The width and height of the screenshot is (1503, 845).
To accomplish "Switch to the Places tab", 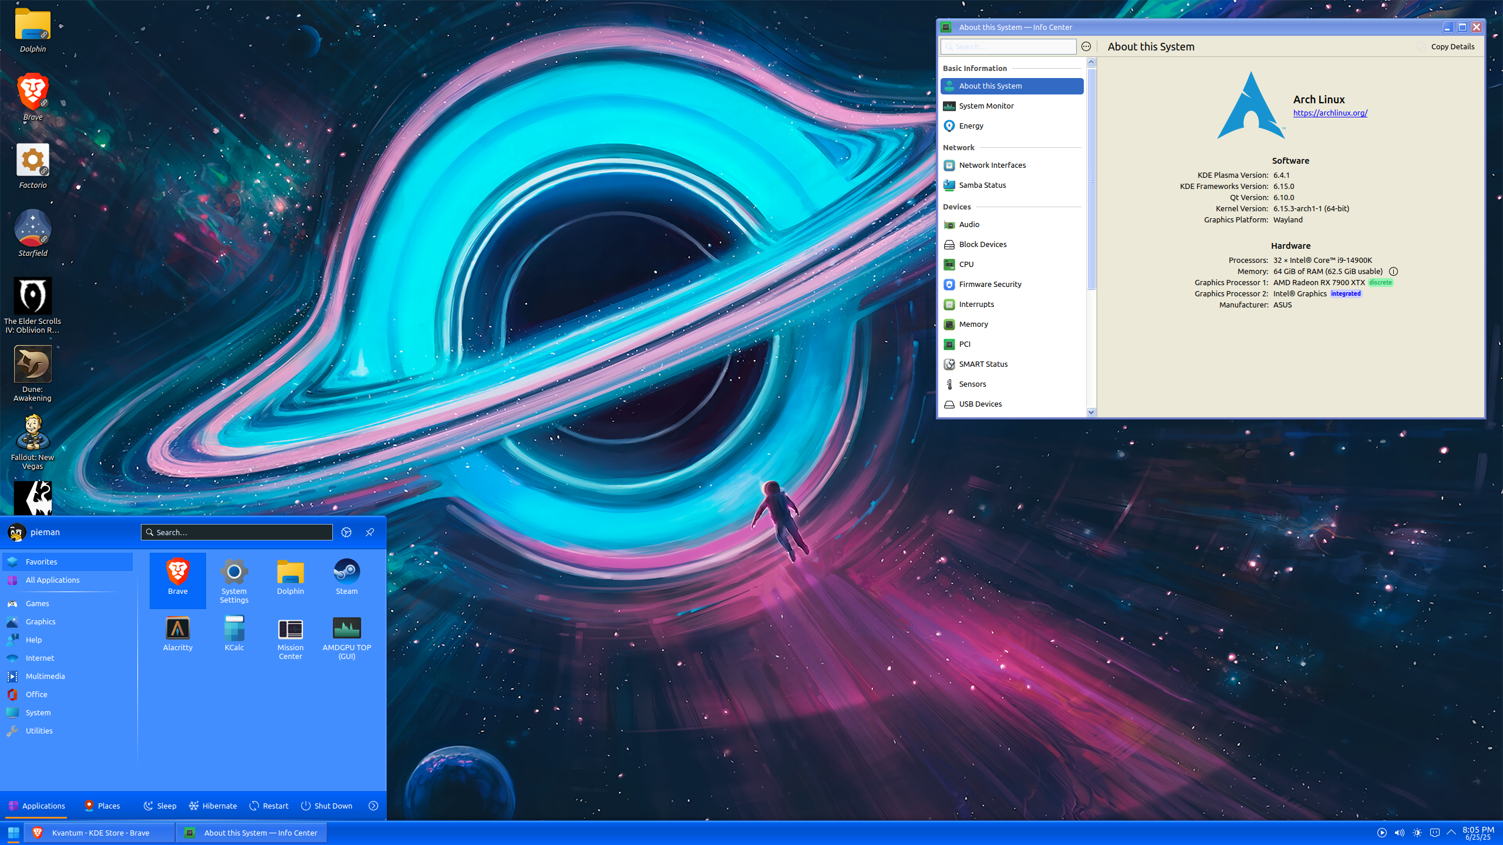I will (102, 806).
